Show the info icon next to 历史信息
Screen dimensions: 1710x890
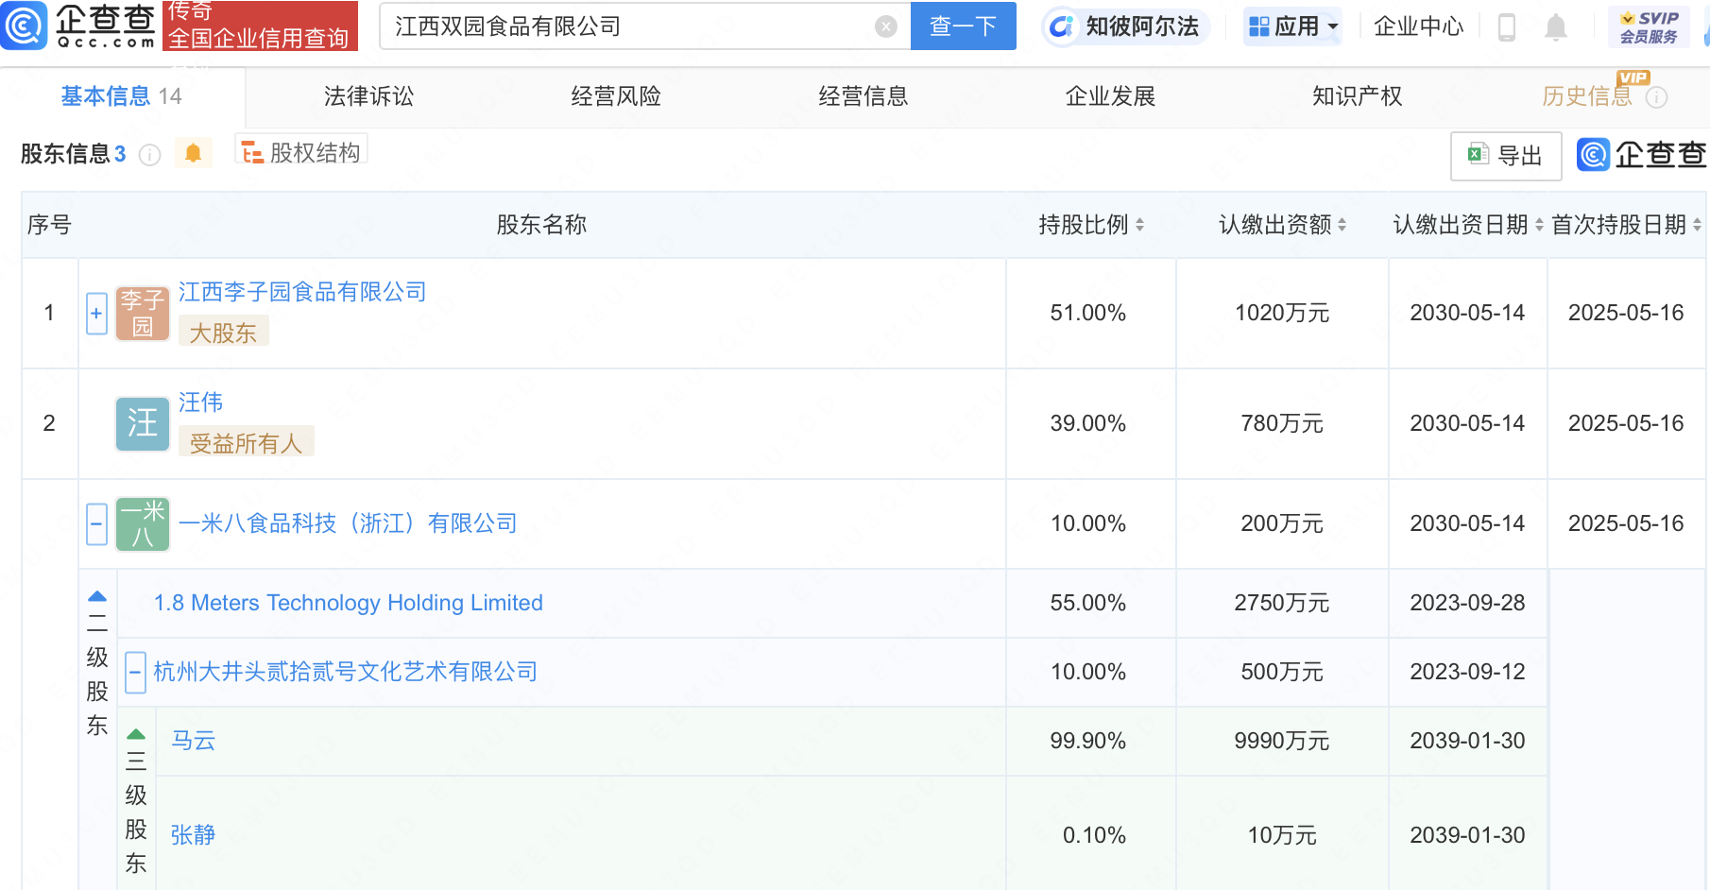tap(1657, 97)
